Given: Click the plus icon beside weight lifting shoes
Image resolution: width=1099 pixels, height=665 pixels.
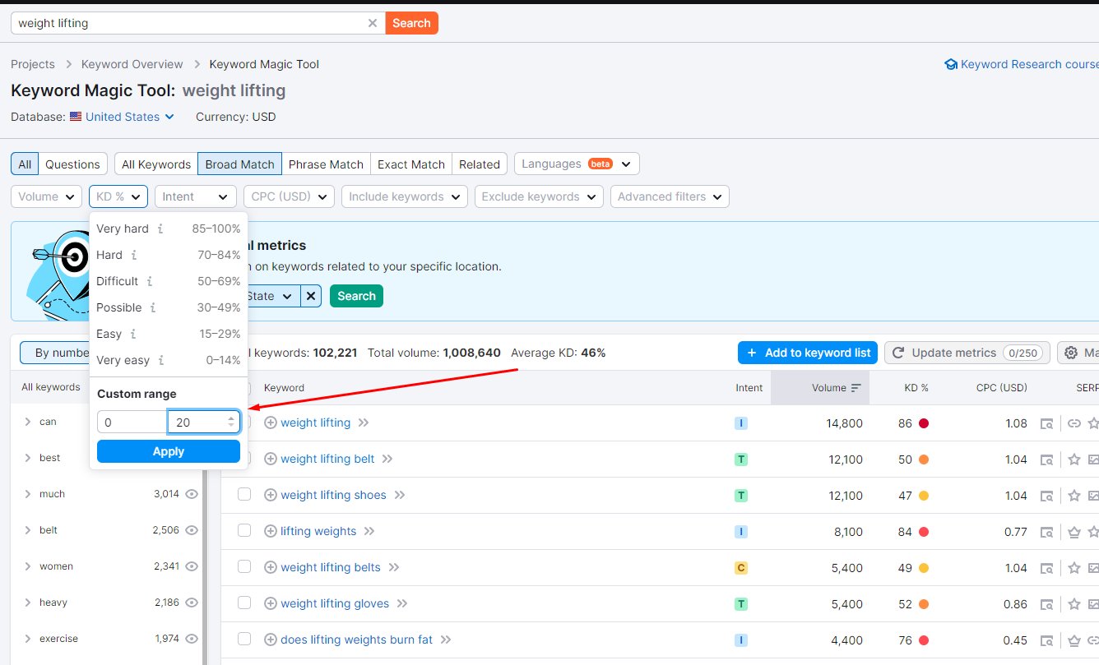Looking at the screenshot, I should [x=271, y=495].
